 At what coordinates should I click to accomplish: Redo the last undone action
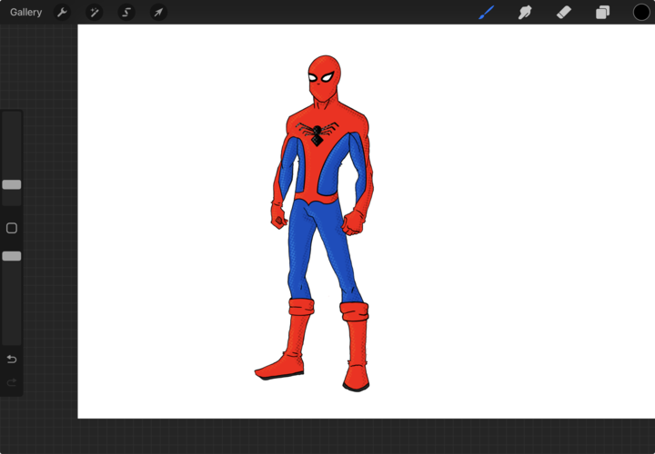[x=12, y=382]
